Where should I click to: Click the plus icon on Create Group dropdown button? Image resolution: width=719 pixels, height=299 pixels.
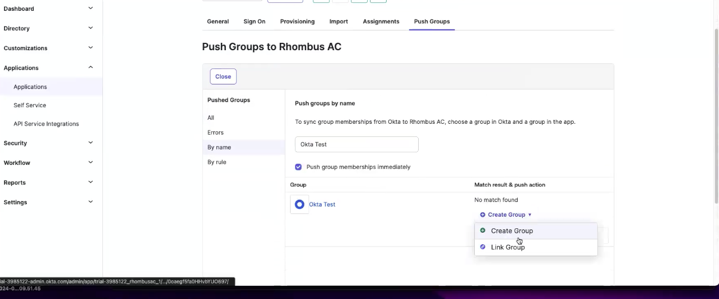point(483,215)
